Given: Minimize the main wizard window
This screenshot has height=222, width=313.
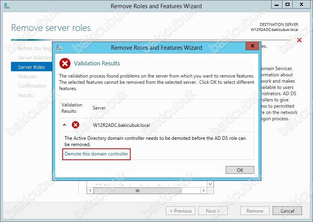Looking at the screenshot, I should 277,4.
